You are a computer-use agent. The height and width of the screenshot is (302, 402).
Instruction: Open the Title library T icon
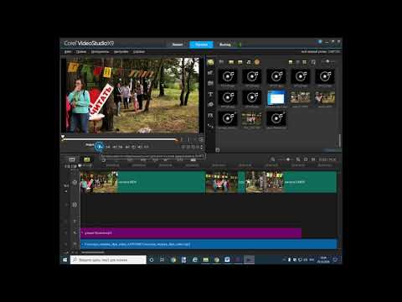pyautogui.click(x=211, y=94)
